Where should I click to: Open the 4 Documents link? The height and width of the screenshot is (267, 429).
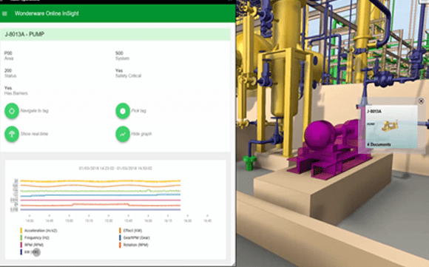pos(379,144)
